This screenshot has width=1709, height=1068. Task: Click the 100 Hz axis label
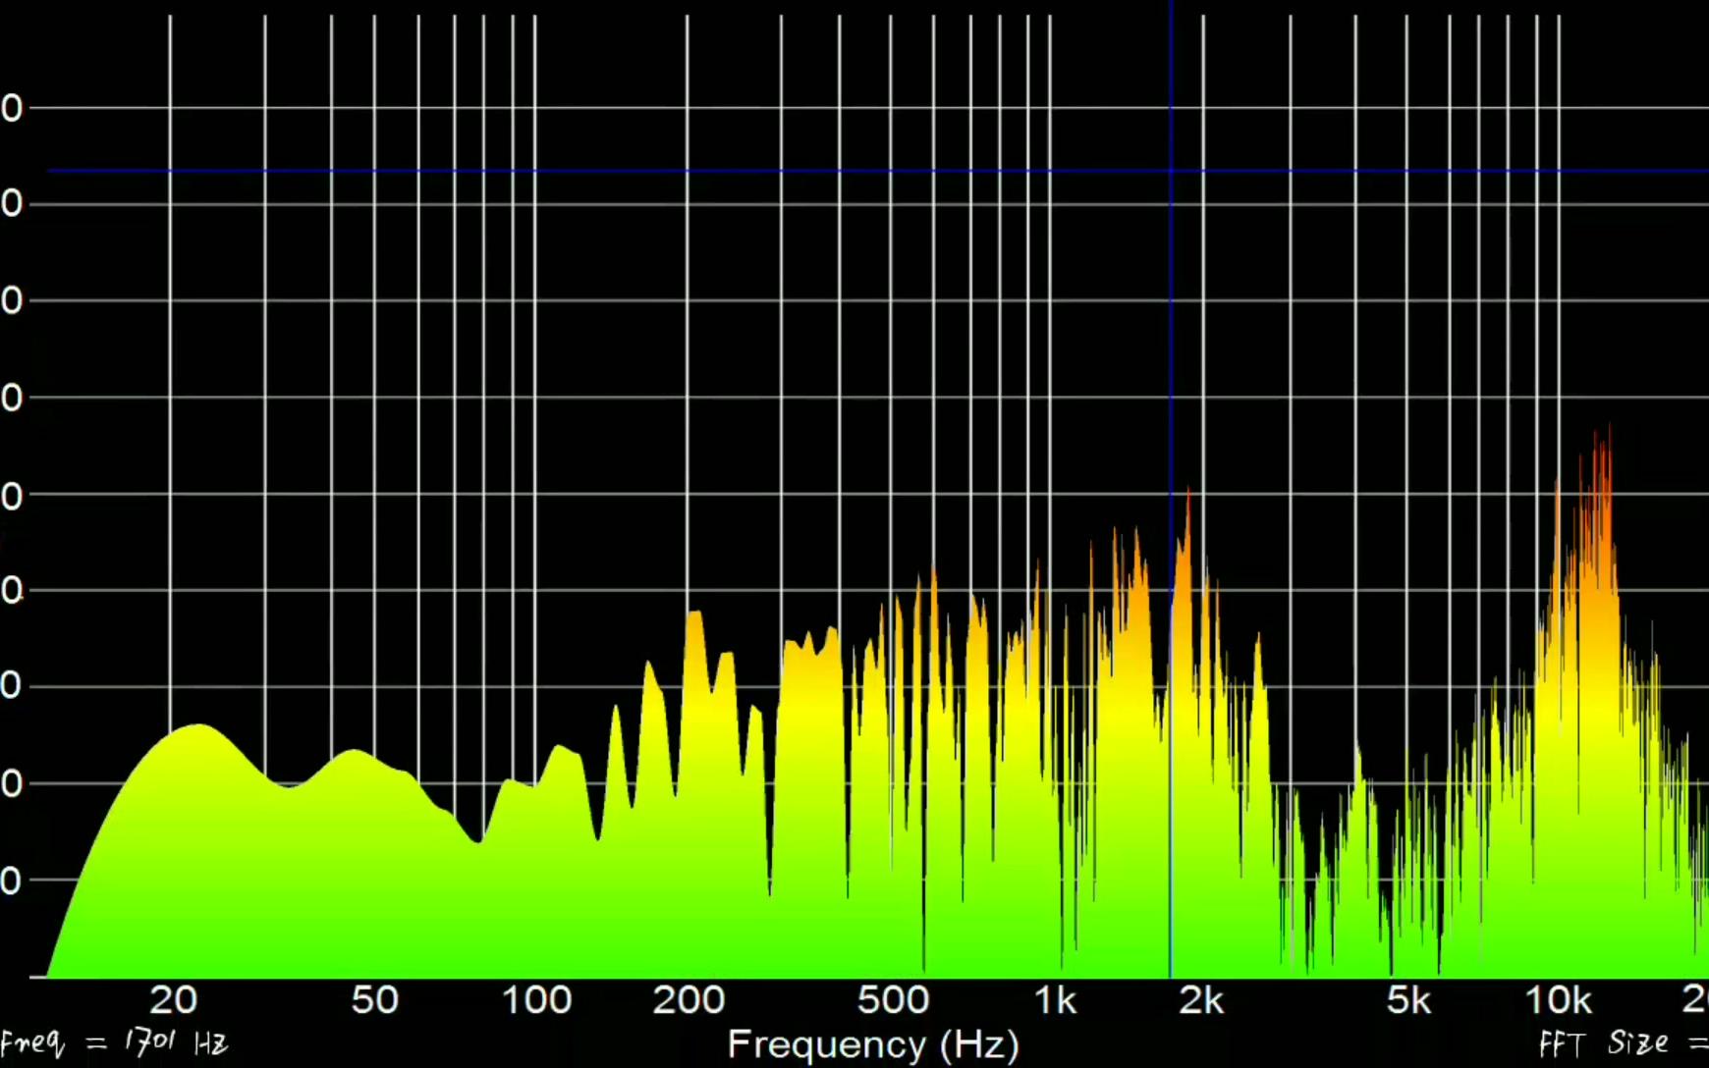click(x=536, y=1000)
